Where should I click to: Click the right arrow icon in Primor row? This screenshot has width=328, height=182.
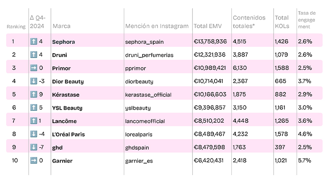pos(34,68)
